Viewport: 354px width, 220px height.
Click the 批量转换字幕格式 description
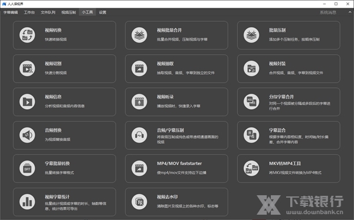click(60, 173)
